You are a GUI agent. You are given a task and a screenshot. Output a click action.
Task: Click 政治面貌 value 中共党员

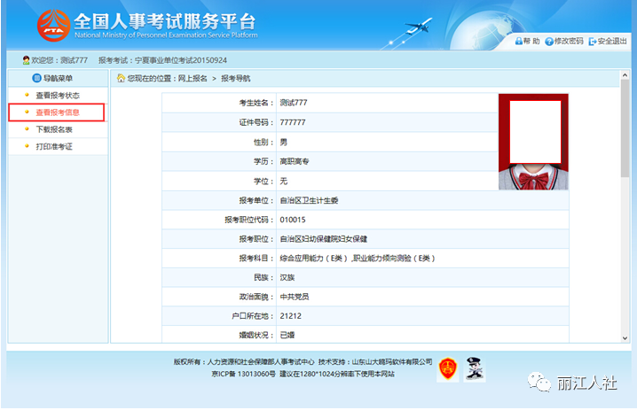(295, 297)
